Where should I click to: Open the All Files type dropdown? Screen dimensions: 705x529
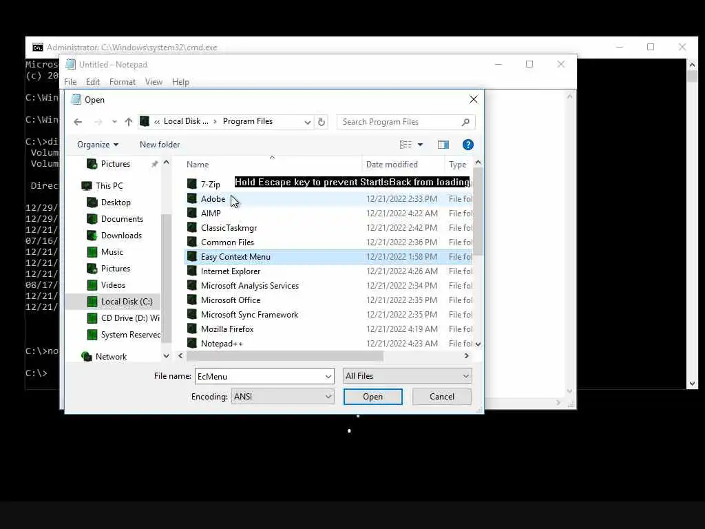click(408, 376)
